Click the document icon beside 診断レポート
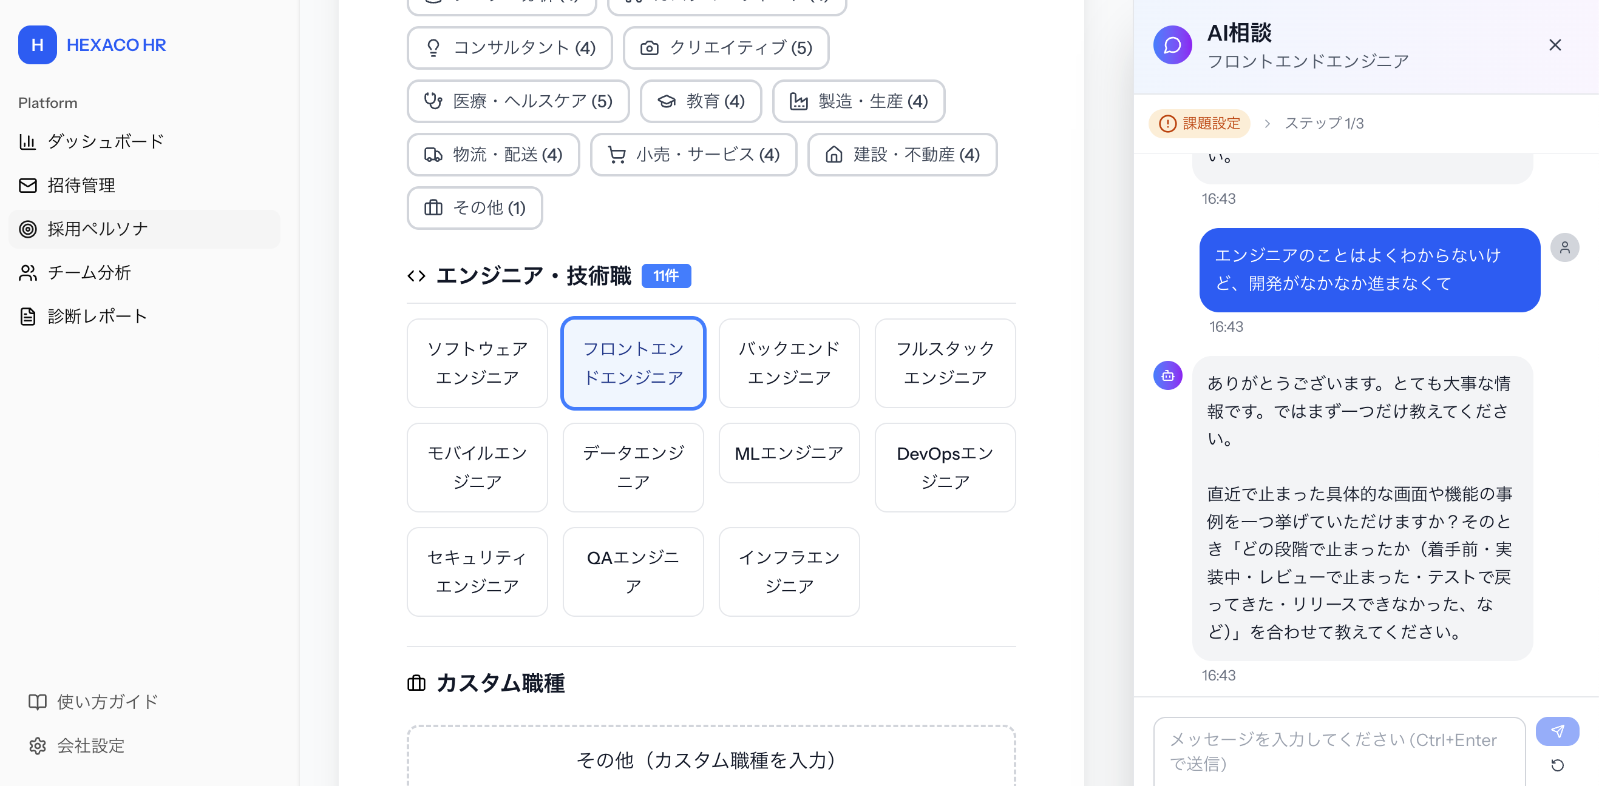The width and height of the screenshot is (1599, 786). [x=28, y=316]
